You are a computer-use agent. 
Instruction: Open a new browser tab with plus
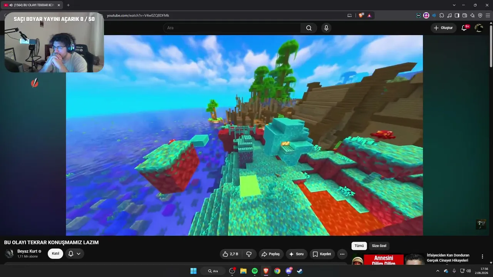(68, 5)
